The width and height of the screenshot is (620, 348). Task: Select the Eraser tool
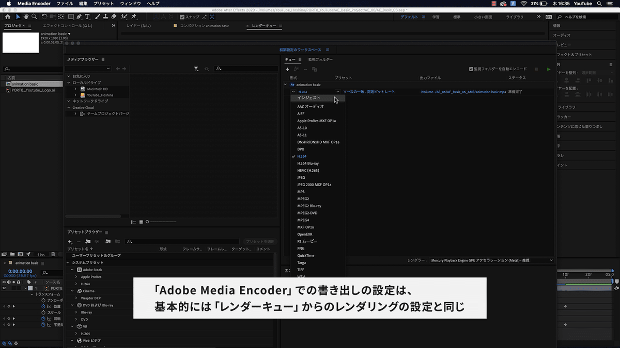[x=114, y=16]
